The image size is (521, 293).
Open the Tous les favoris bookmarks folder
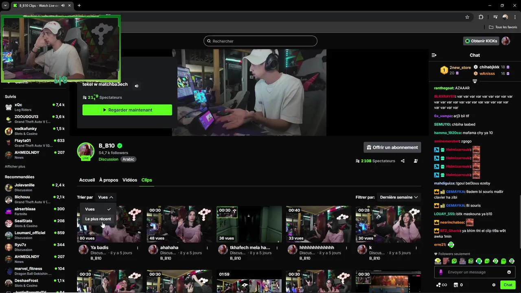coord(503,27)
